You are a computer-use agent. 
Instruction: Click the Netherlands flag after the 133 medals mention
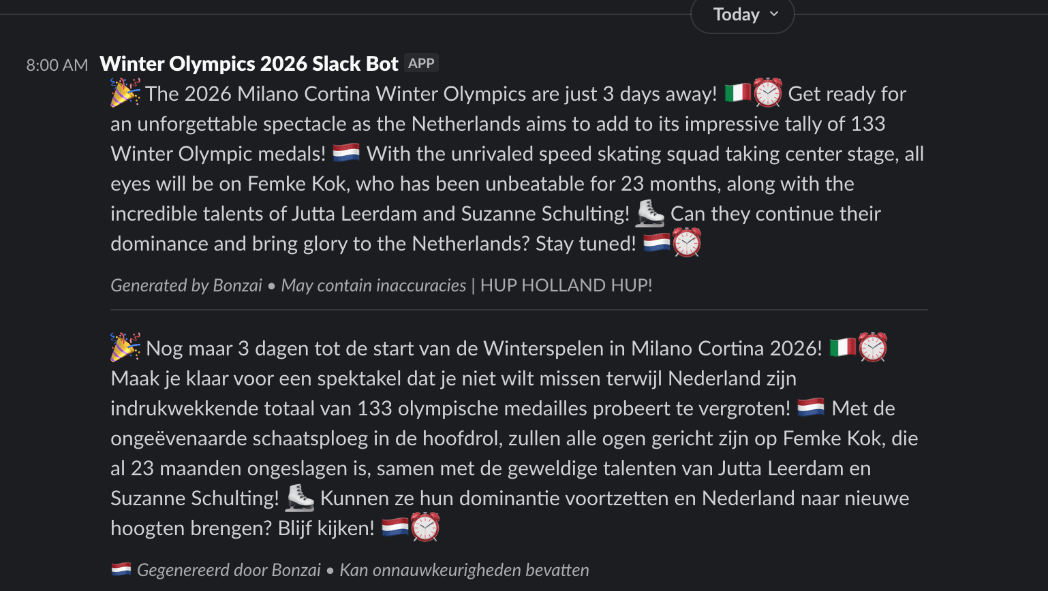pos(346,153)
